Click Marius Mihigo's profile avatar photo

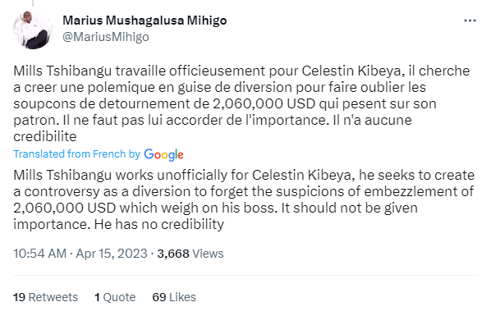(x=33, y=30)
